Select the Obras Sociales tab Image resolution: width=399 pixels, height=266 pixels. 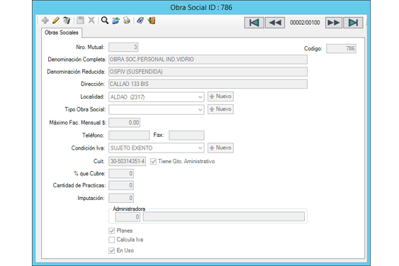coord(62,33)
